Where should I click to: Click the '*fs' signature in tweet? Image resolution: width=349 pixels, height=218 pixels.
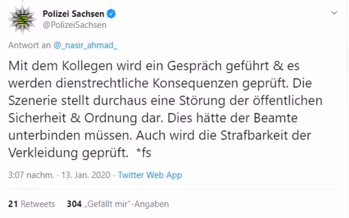click(143, 153)
